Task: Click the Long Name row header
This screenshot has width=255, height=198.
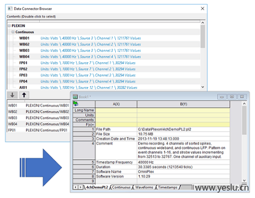Action: coord(84,110)
